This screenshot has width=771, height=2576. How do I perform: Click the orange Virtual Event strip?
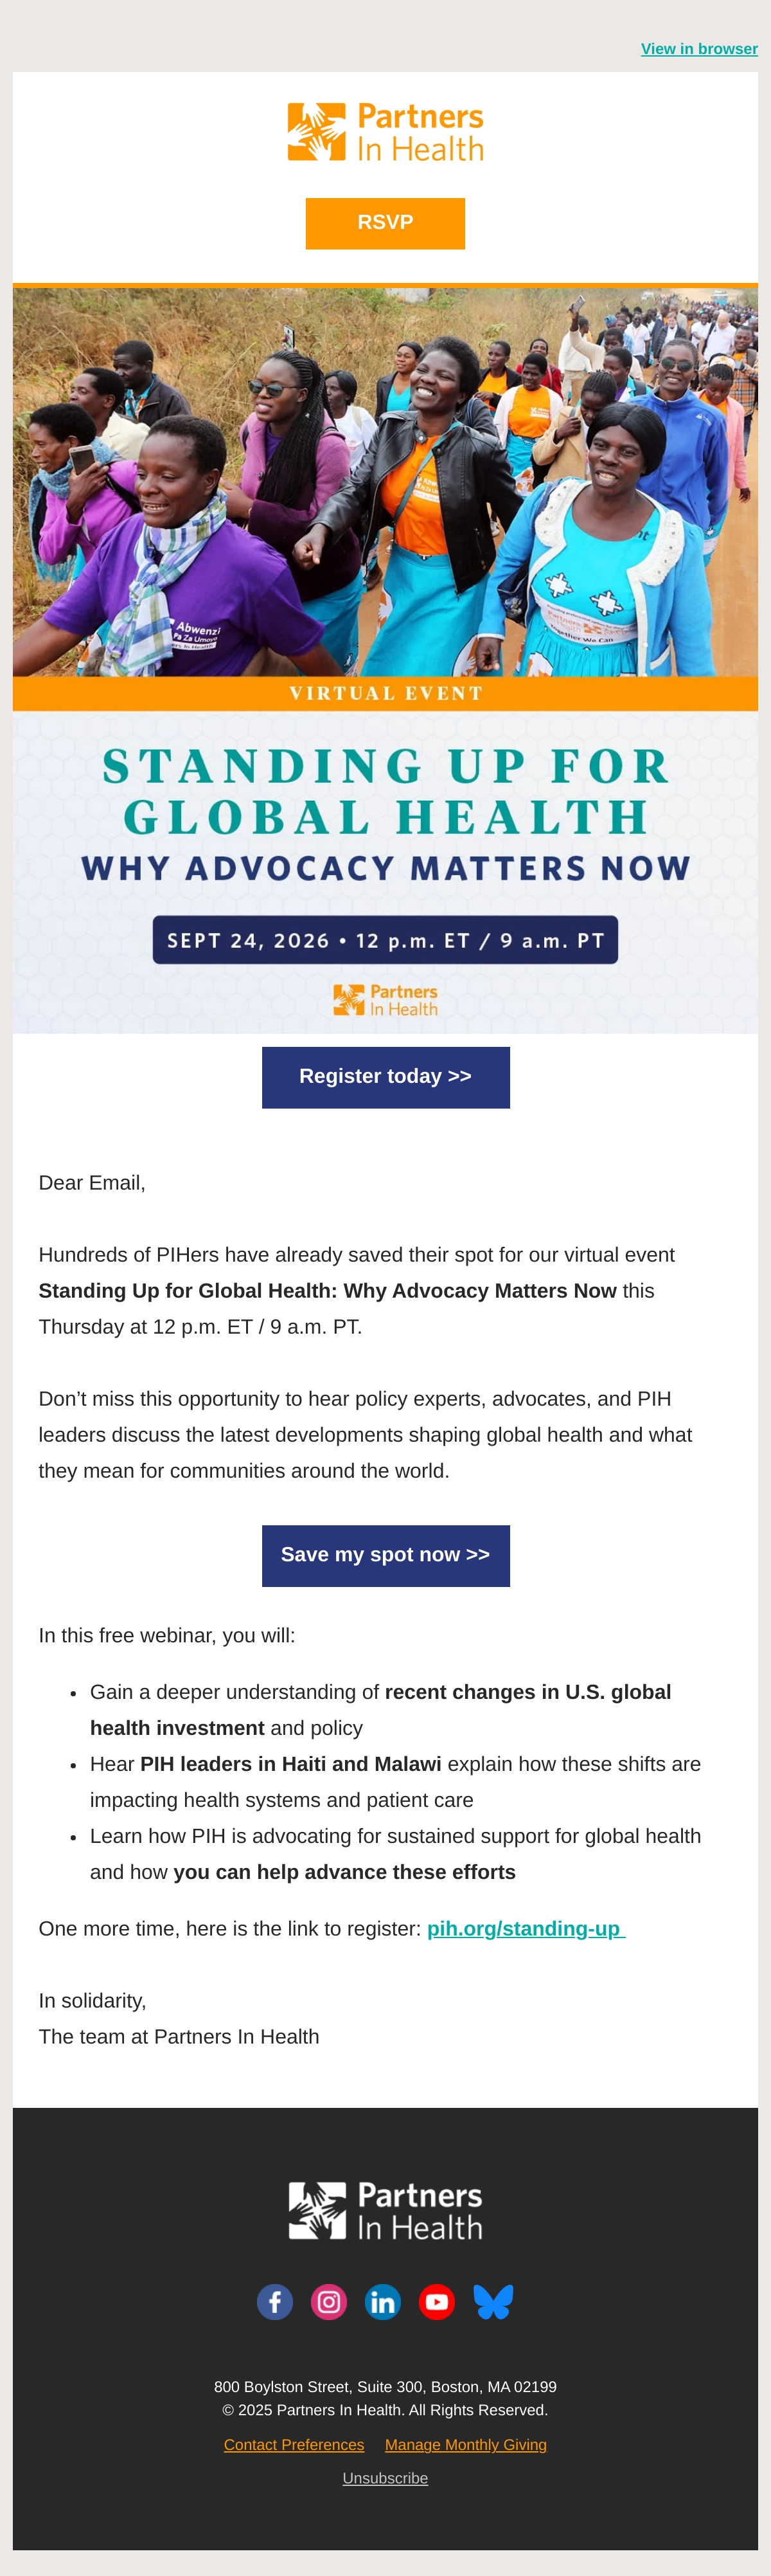pyautogui.click(x=385, y=693)
